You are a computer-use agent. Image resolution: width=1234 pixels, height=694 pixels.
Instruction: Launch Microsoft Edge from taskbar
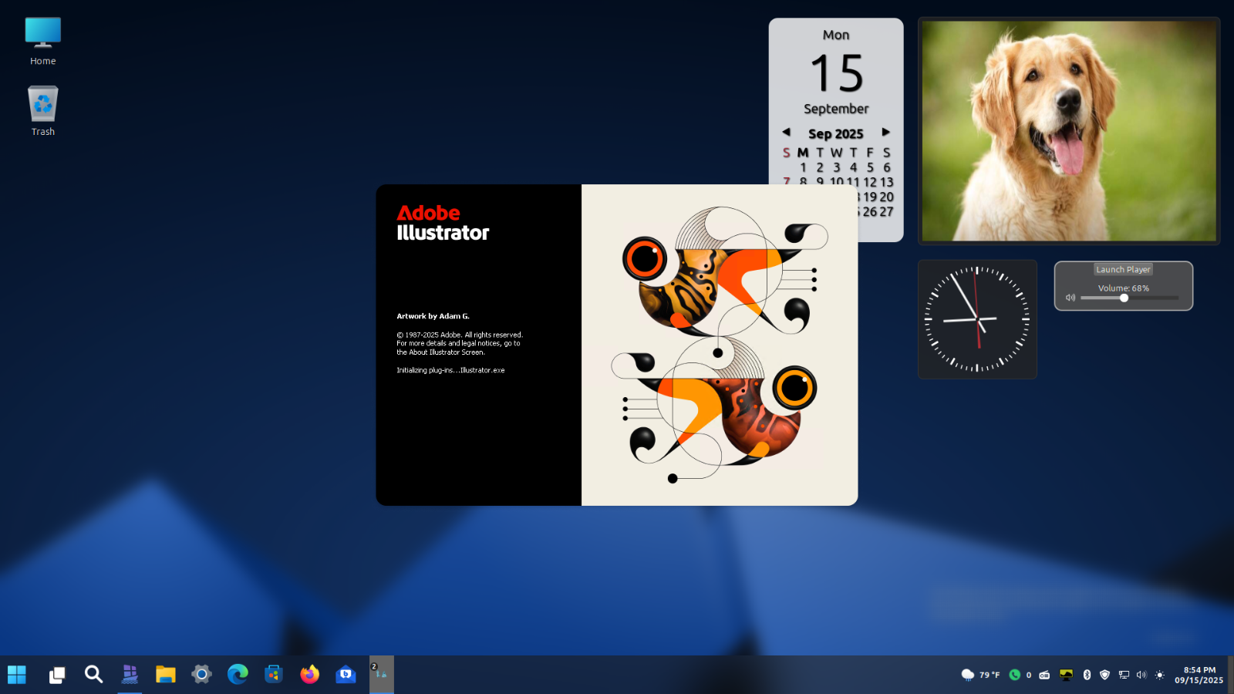(x=238, y=675)
